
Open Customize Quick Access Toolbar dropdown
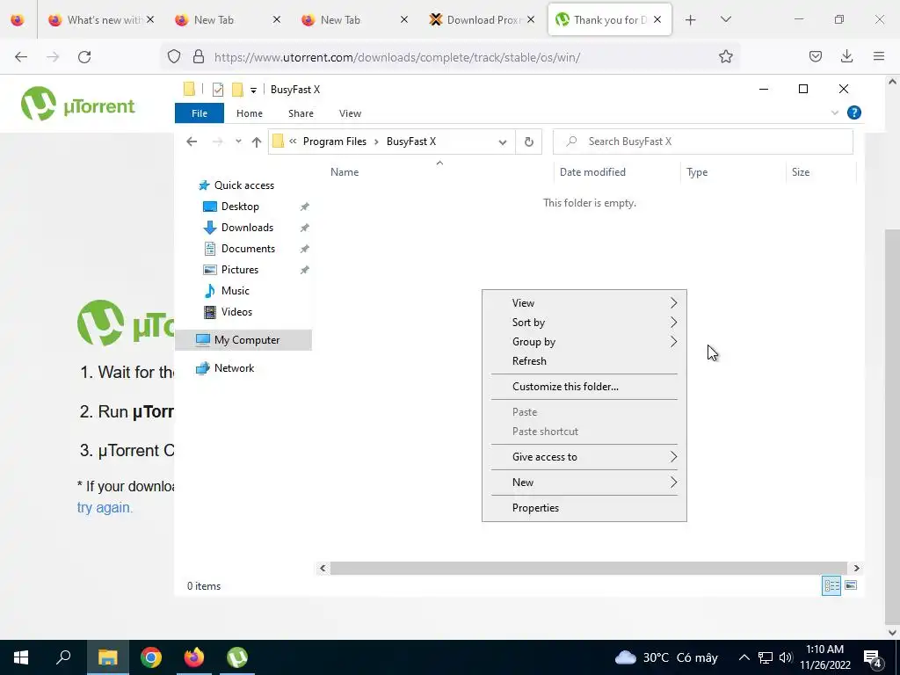(253, 91)
